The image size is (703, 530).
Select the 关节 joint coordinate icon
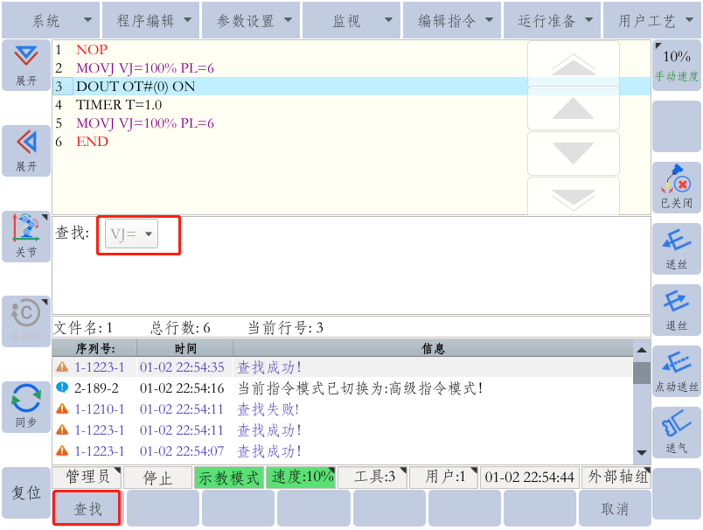(x=26, y=235)
